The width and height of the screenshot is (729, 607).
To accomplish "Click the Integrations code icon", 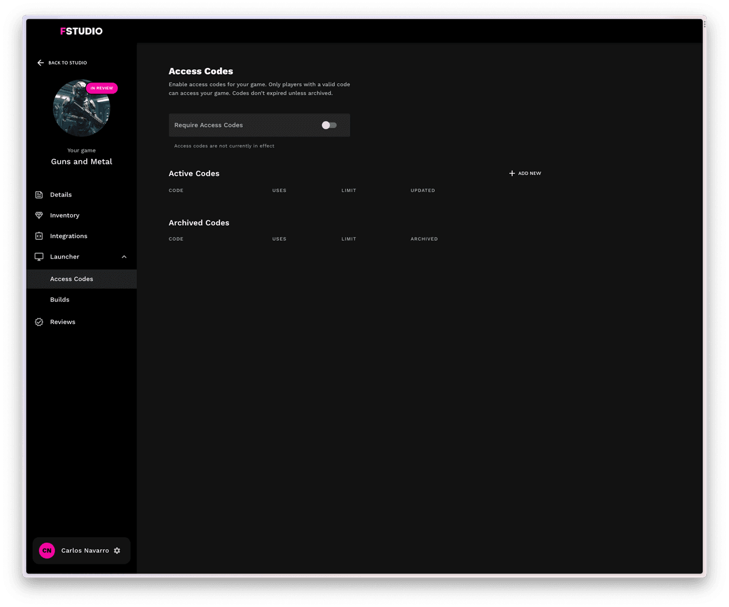I will tap(39, 236).
